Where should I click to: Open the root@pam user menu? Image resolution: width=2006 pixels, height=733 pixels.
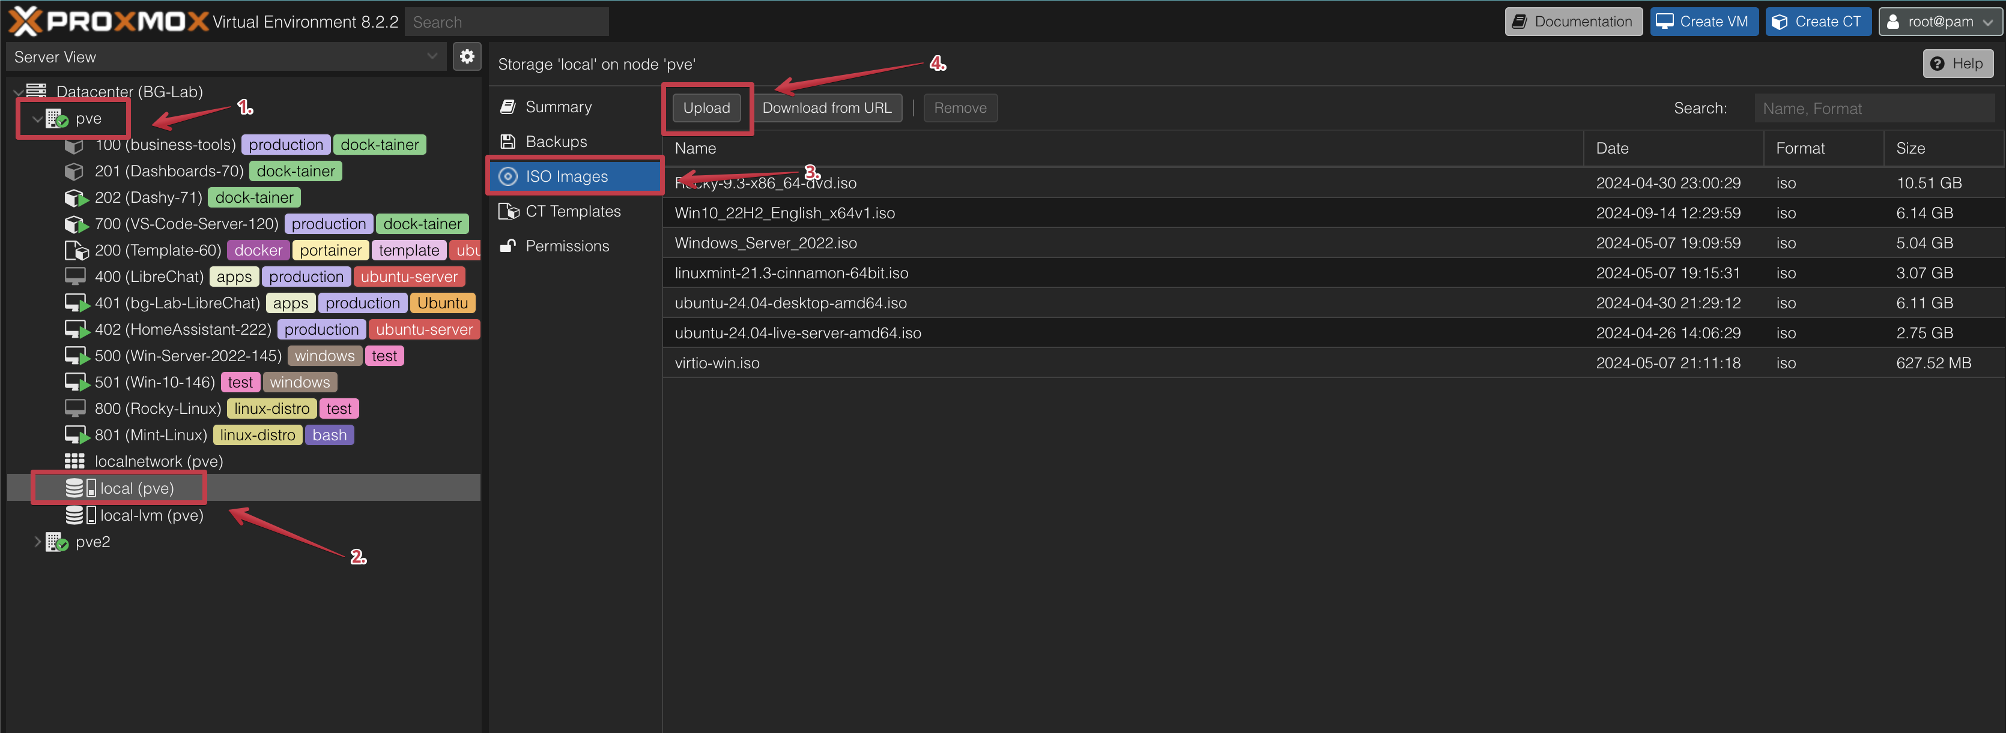[x=1941, y=21]
